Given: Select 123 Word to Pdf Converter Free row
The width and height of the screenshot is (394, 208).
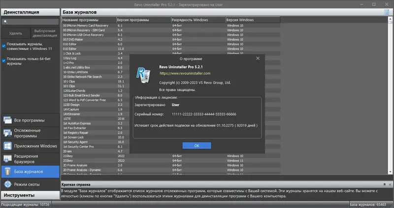Looking at the screenshot, I should click(96, 100).
